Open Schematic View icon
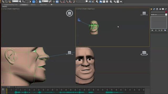This screenshot has width=168, height=94. tap(107, 2)
